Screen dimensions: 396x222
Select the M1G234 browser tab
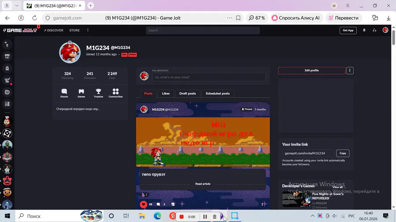54,6
